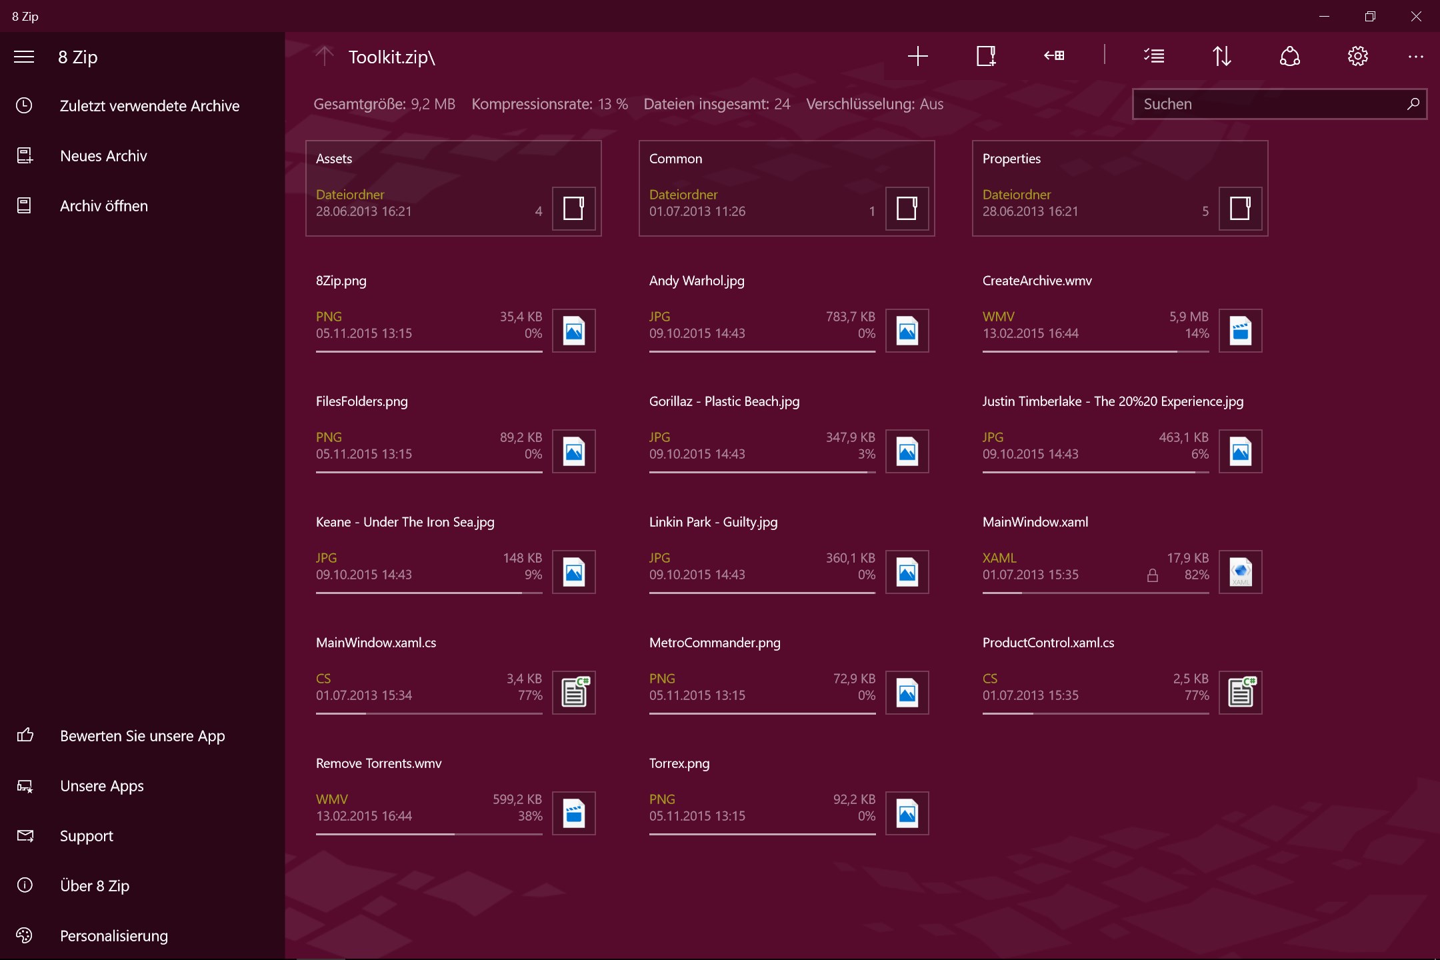1440x960 pixels.
Task: Open the Archiv öffnen menu entry
Action: tap(103, 205)
